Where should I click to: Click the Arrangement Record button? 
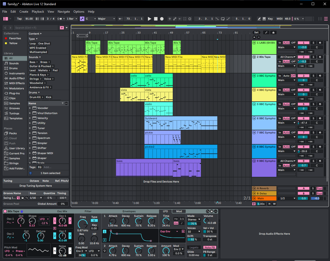tap(162, 19)
